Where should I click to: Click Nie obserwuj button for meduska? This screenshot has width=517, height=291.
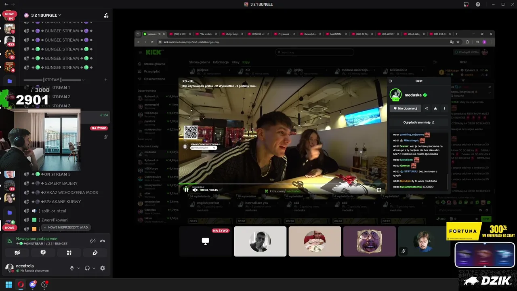click(405, 108)
